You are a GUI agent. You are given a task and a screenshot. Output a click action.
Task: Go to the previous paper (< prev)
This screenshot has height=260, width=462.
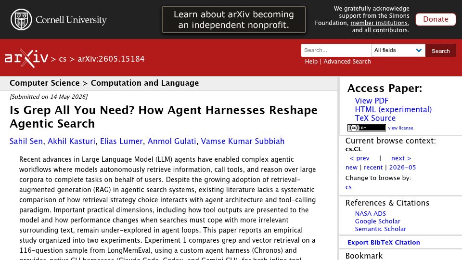pos(359,158)
